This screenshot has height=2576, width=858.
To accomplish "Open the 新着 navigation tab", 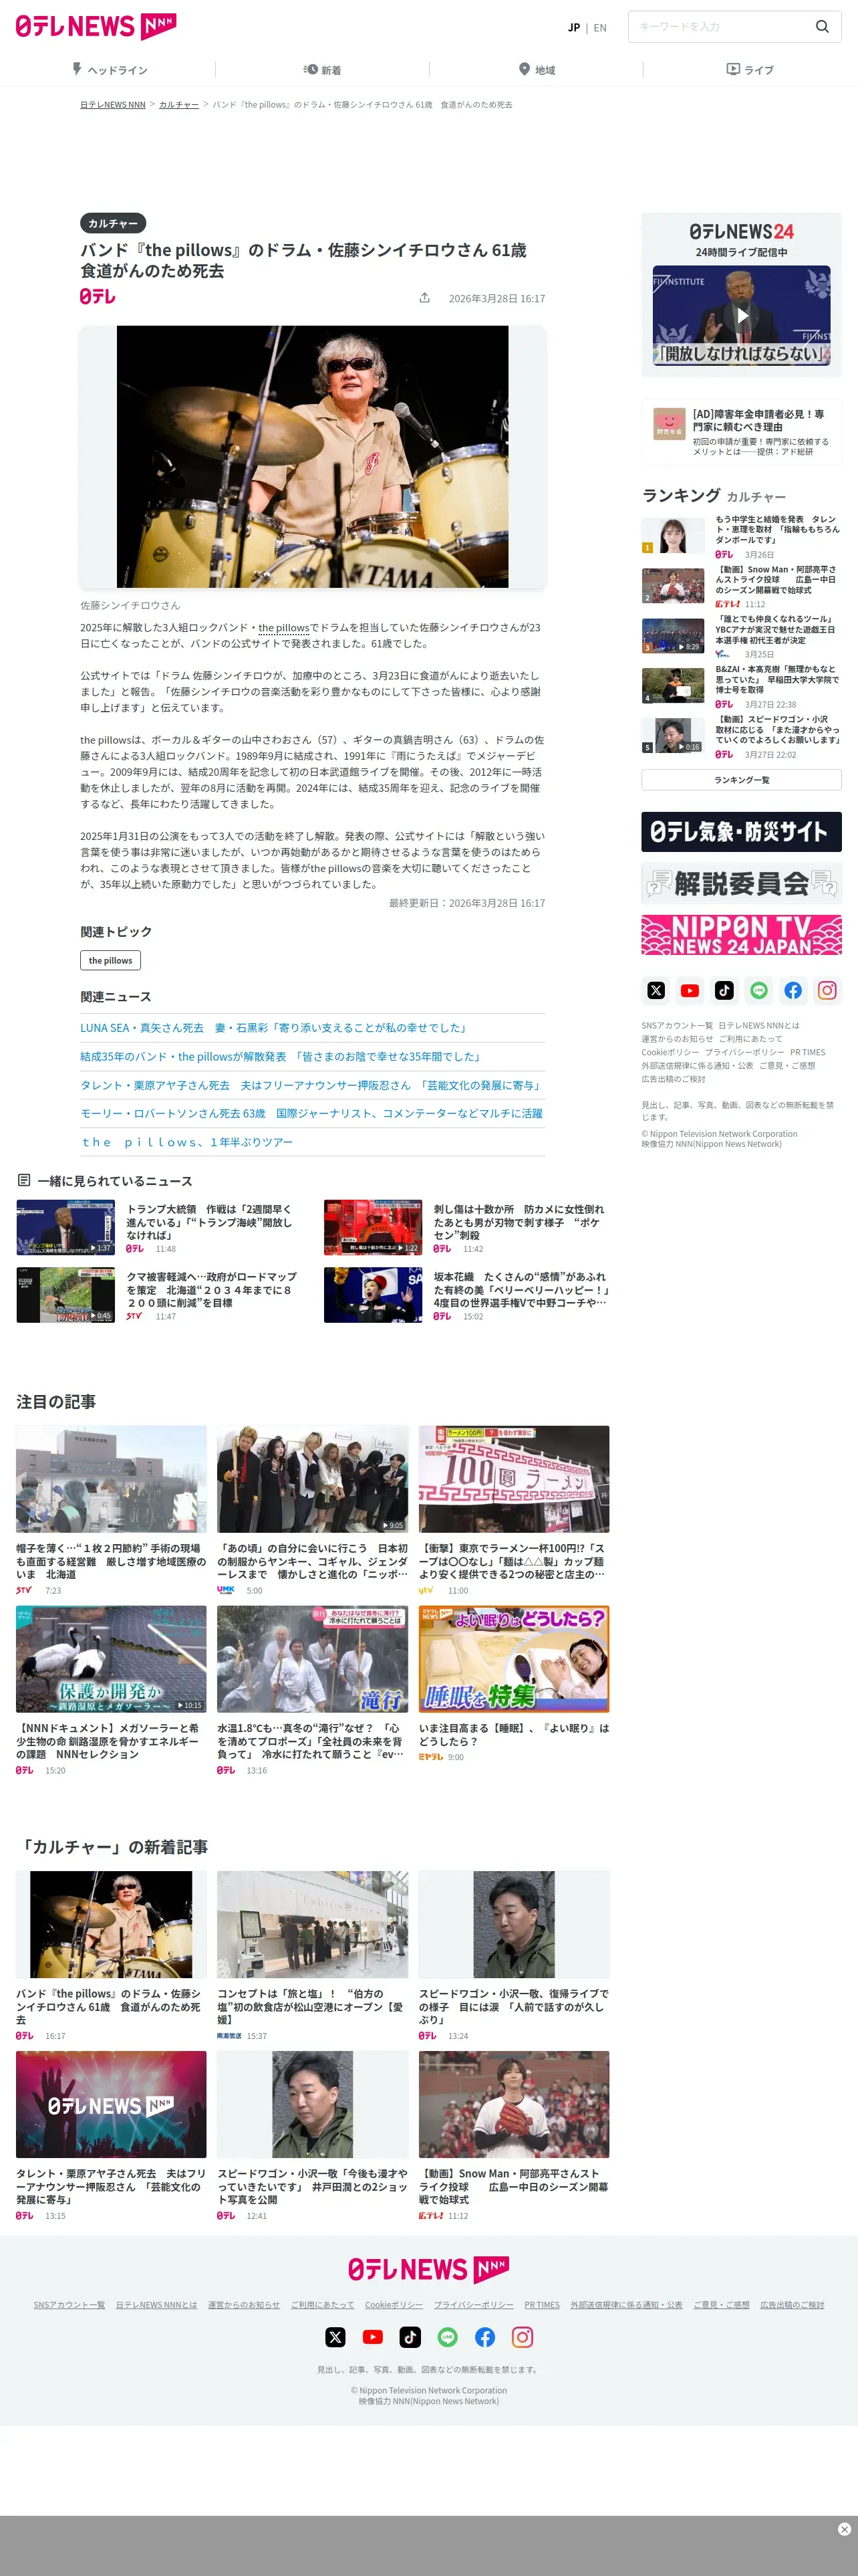I will [323, 70].
